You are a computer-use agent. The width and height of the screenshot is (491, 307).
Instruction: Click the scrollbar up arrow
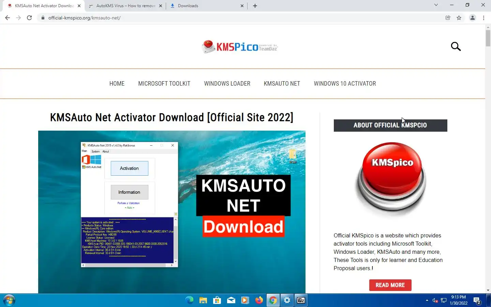tap(488, 27)
